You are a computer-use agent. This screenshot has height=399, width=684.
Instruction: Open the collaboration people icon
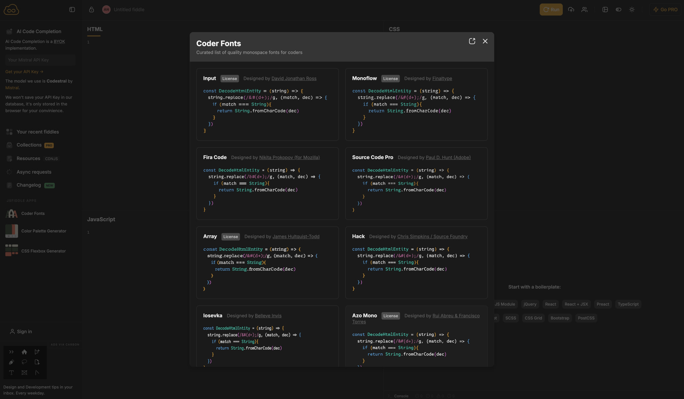coord(584,10)
